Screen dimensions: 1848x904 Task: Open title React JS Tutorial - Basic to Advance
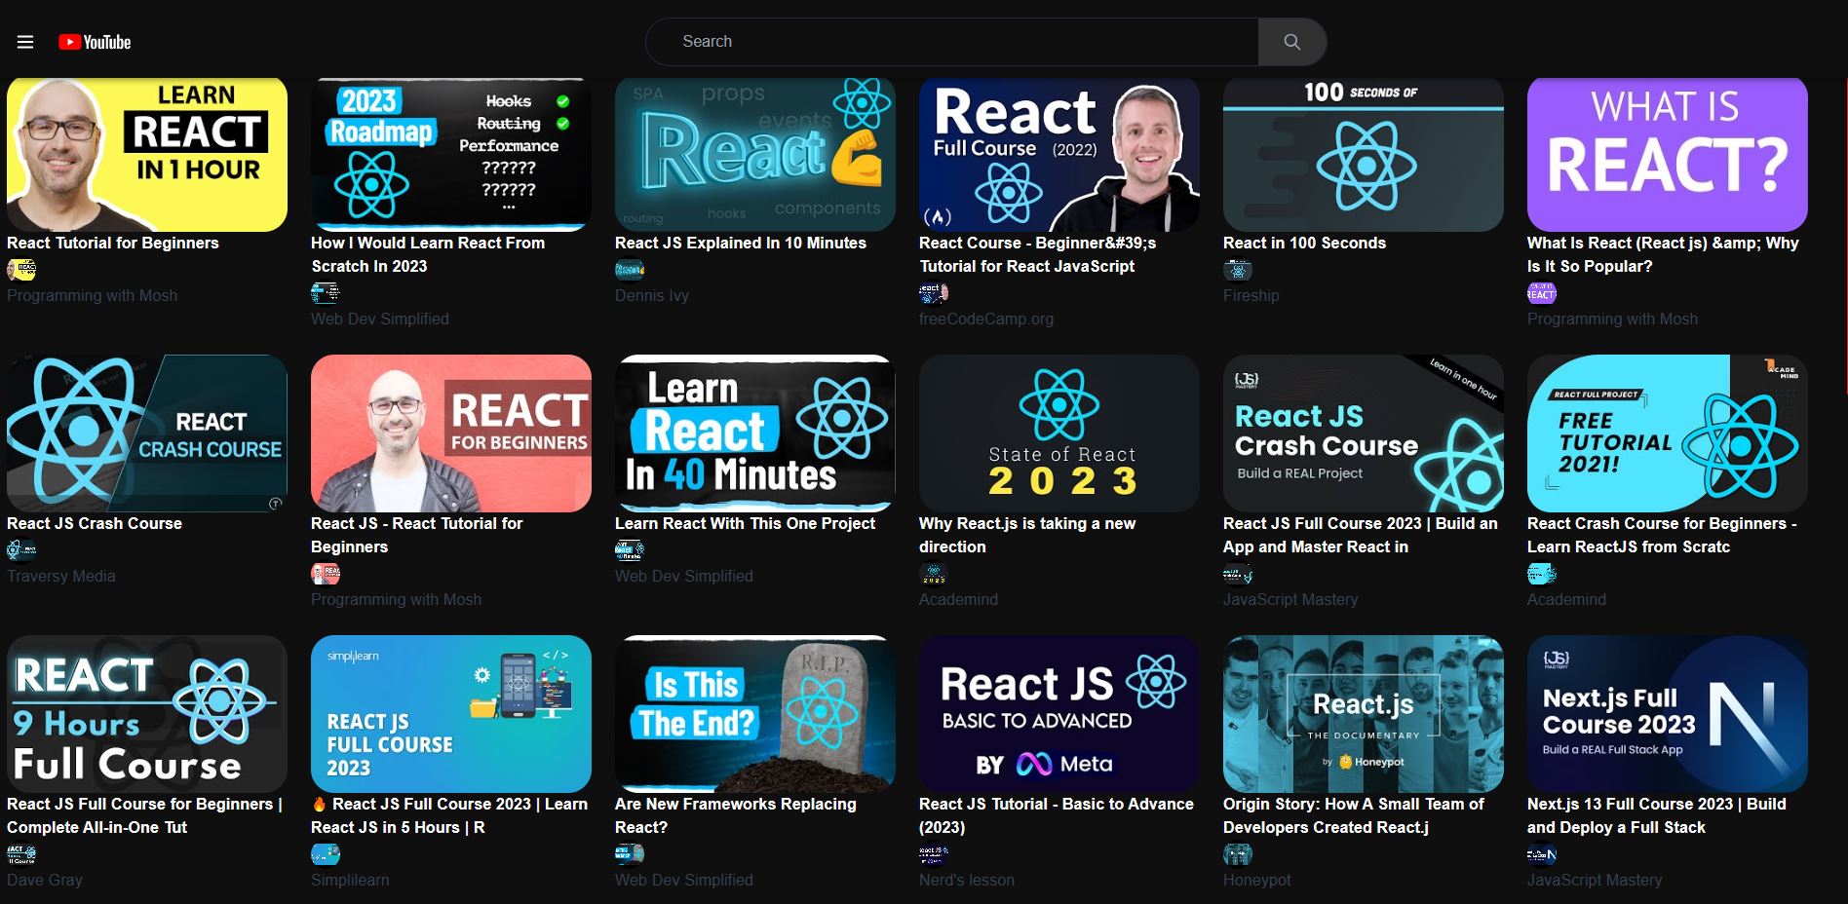click(x=1057, y=815)
